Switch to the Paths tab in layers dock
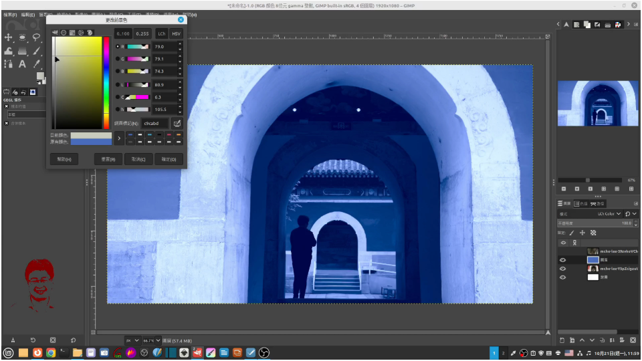The image size is (642, 361). pyautogui.click(x=597, y=203)
